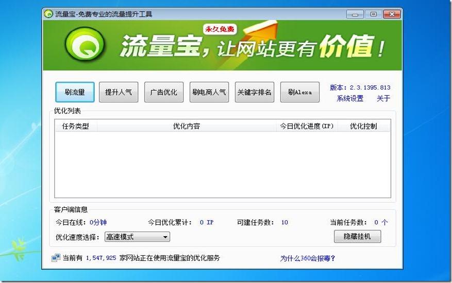Viewport: 452px width, 283px height.
Task: Click the 今日在线 0分钟 value
Action: pyautogui.click(x=98, y=222)
